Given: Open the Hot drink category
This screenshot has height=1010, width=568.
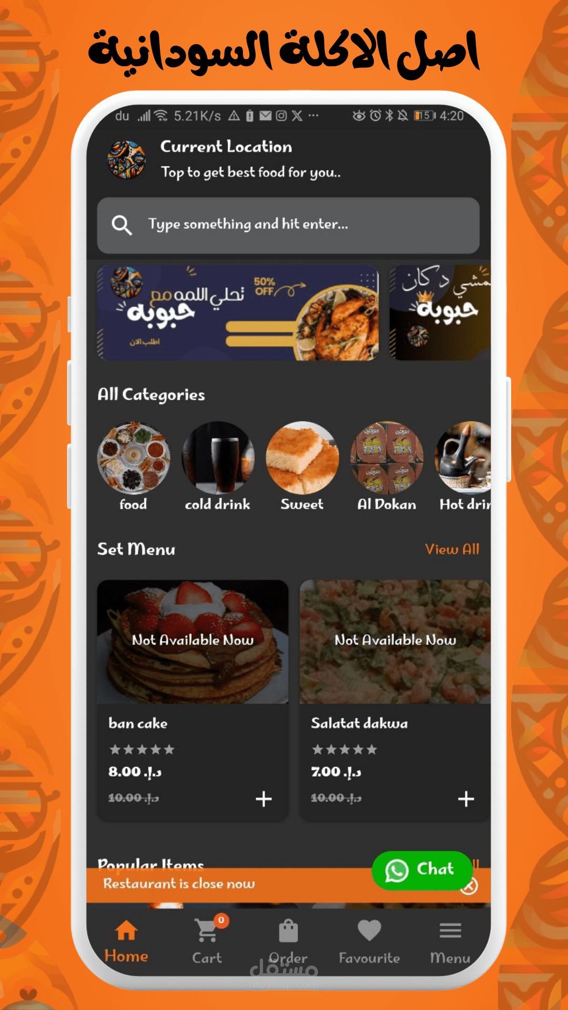Looking at the screenshot, I should [464, 467].
